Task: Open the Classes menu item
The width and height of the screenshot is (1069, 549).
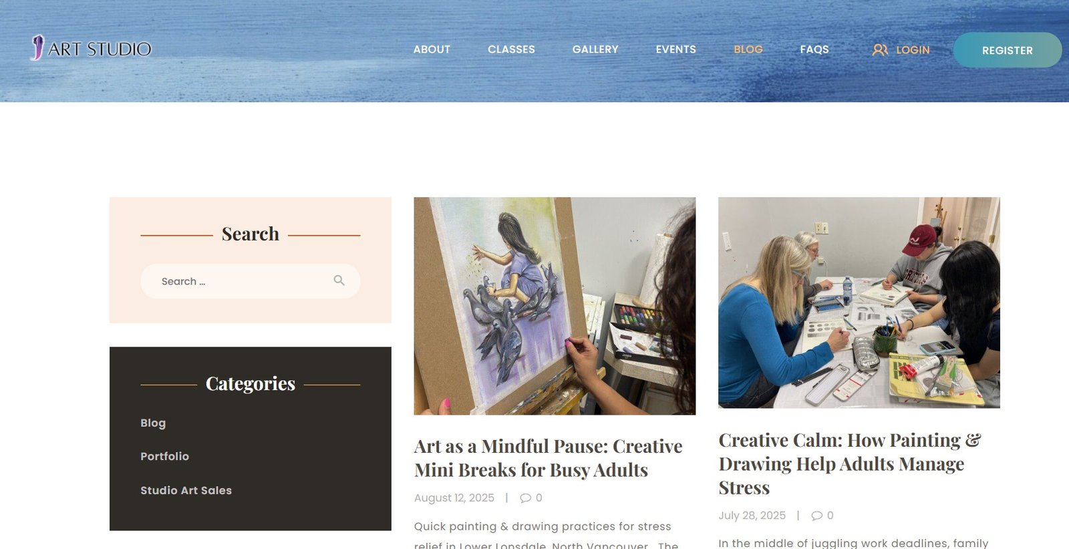Action: click(x=511, y=49)
